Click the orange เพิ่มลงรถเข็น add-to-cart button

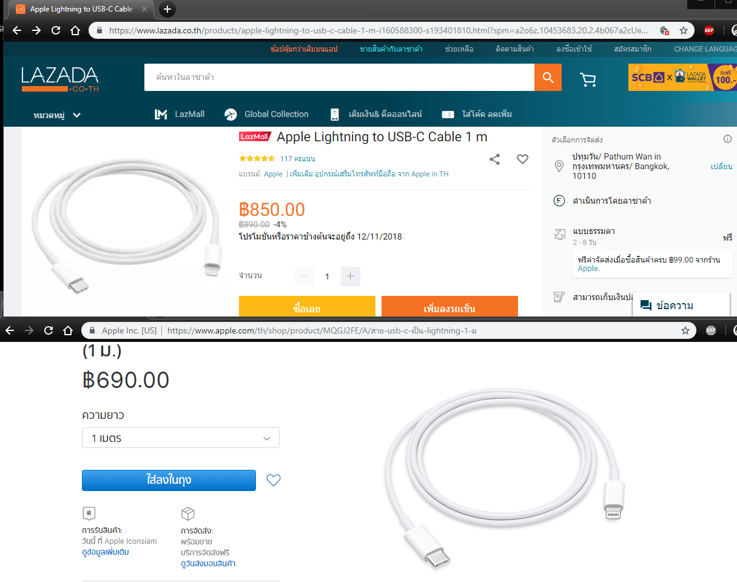point(449,307)
